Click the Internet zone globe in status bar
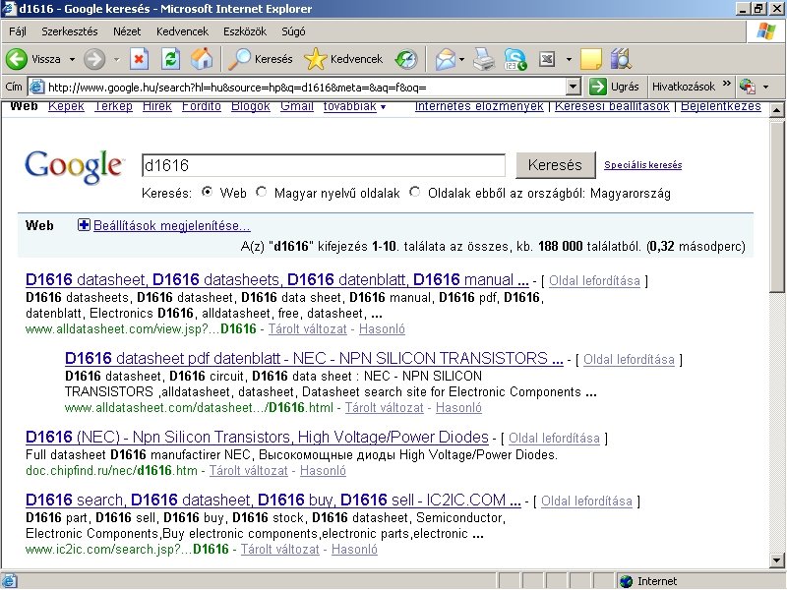Screen dimensions: 787x590 coord(626,581)
